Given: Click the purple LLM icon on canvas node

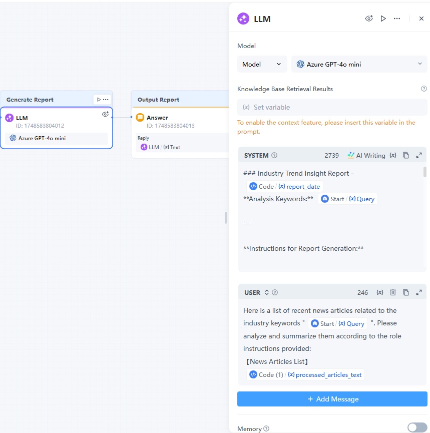Looking at the screenshot, I should tap(10, 118).
